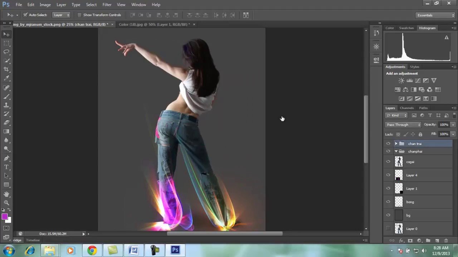Open the Pass Through blend mode dropdown
Viewport: 458px width, 257px height.
coord(403,125)
